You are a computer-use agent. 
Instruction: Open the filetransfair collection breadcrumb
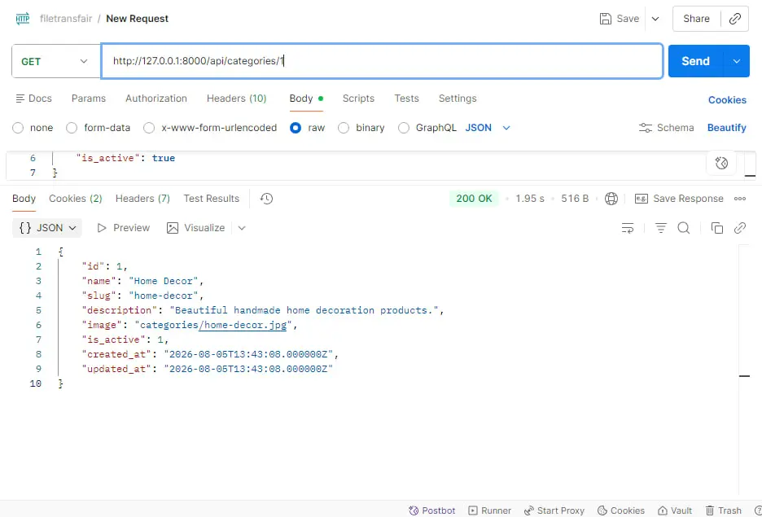point(66,19)
